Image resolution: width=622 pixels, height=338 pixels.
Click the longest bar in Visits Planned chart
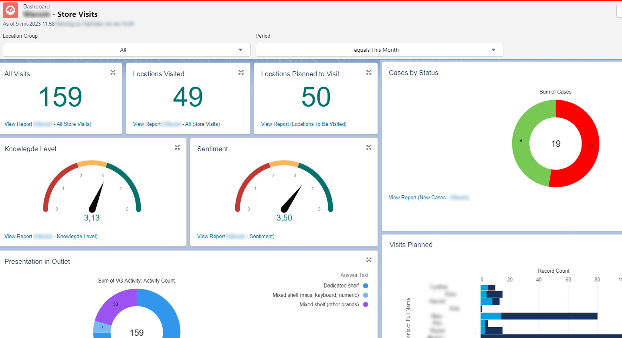551,336
